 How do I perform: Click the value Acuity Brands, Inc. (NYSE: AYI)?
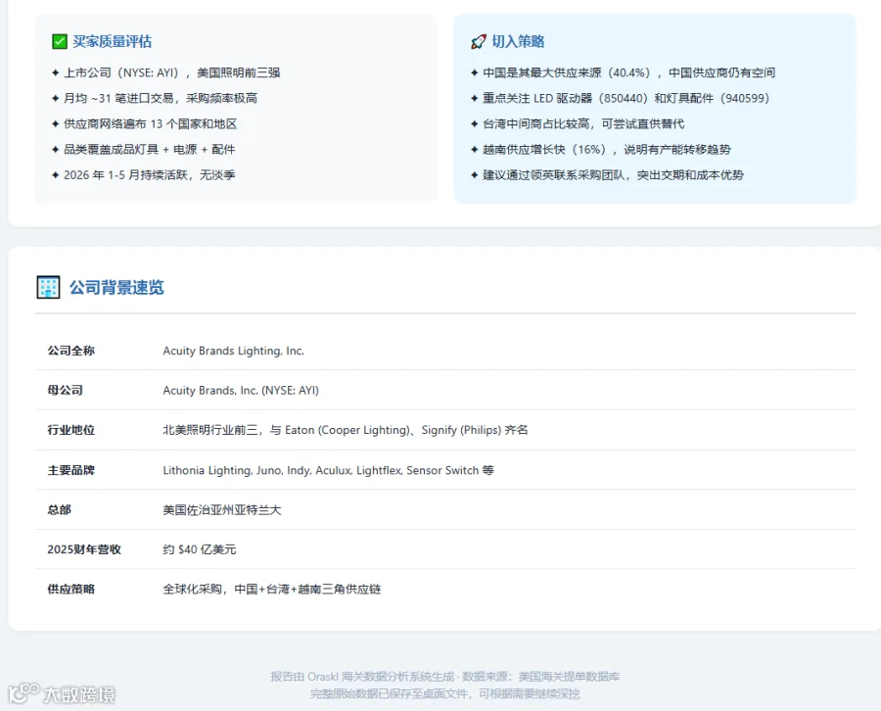coord(241,390)
